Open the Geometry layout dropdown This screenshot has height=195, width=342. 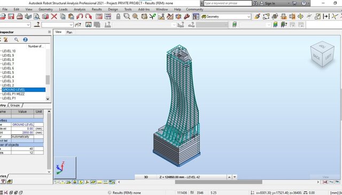tap(249, 17)
